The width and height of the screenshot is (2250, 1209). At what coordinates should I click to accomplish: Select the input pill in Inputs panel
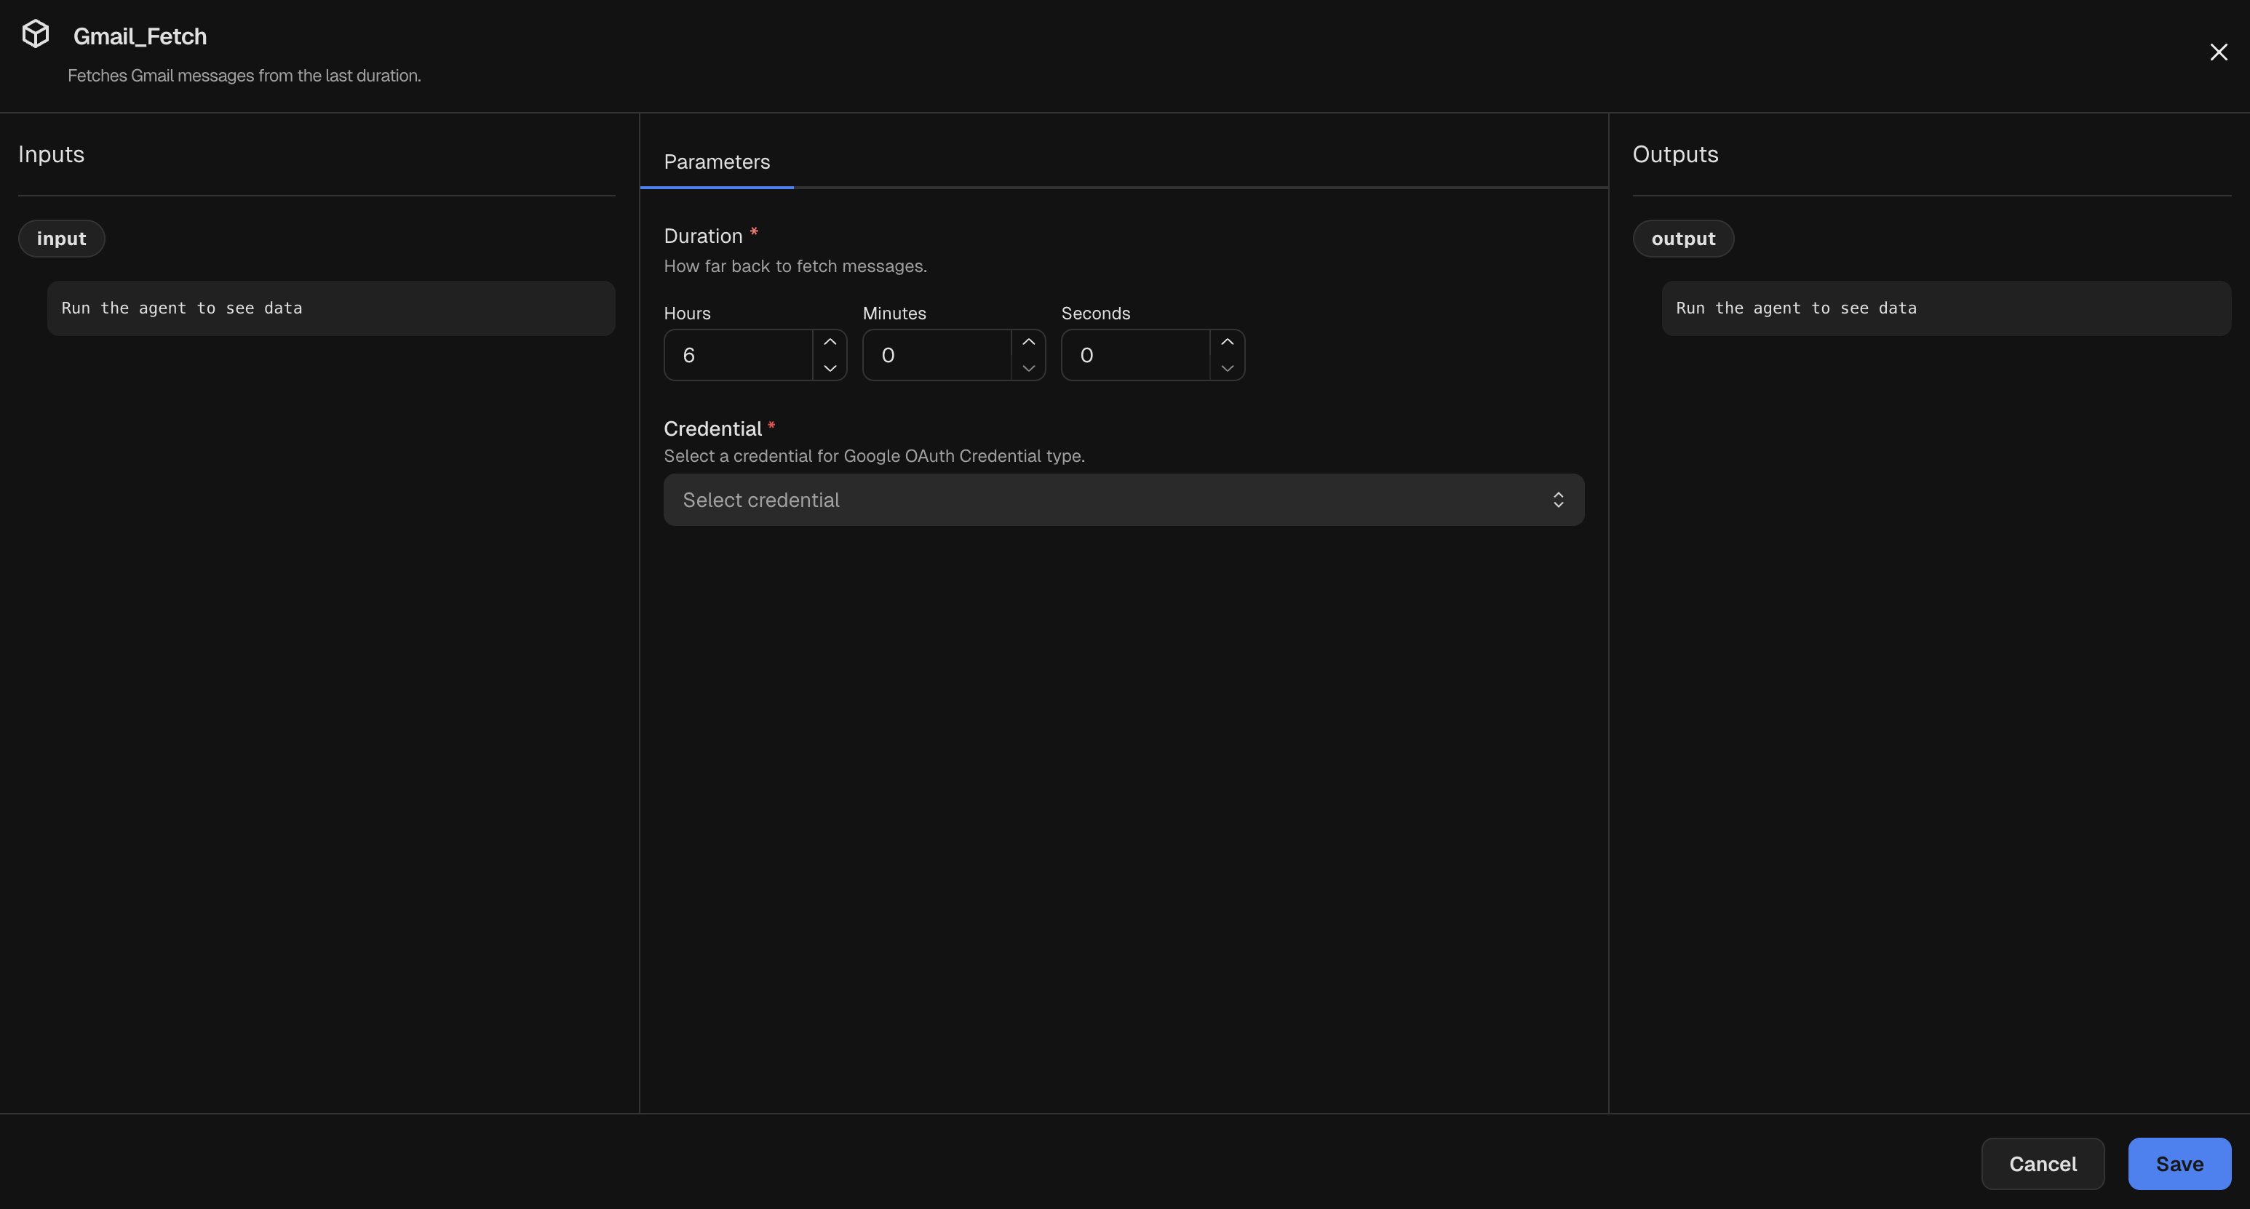click(61, 239)
